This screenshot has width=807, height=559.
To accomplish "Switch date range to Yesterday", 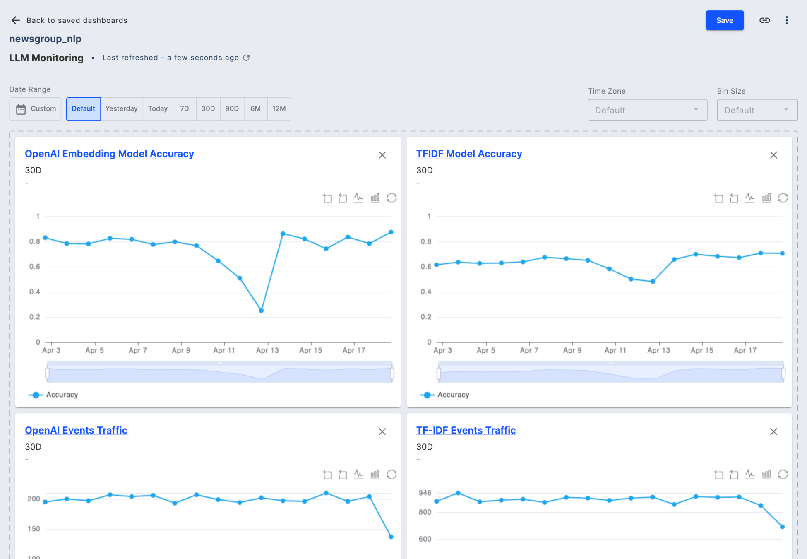I will tap(122, 109).
